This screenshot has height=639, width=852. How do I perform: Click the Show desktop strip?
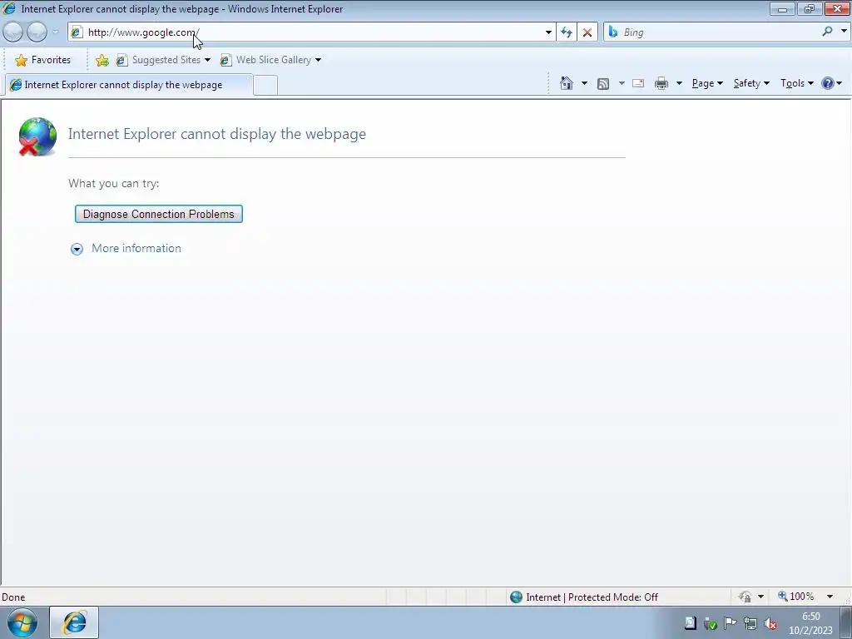[846, 622]
